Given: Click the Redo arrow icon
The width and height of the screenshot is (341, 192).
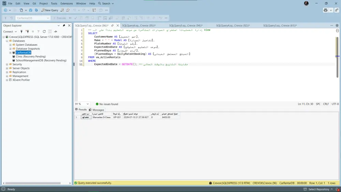Looking at the screenshot, I should (84, 10).
